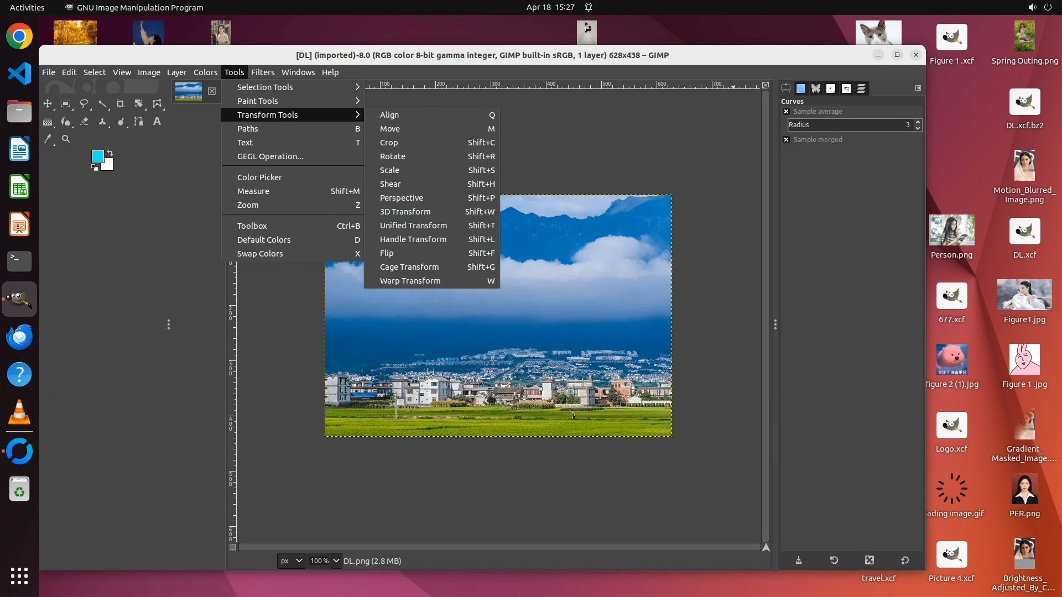Increase Radius value with the up arrow
Viewport: 1062px width, 597px height.
918,122
